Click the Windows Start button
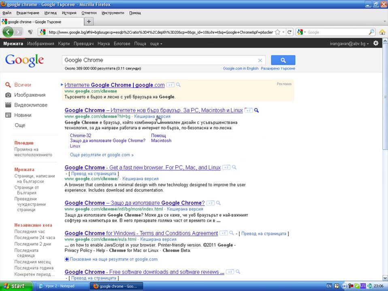Viewport: 388px width, 291px height. tap(14, 286)
